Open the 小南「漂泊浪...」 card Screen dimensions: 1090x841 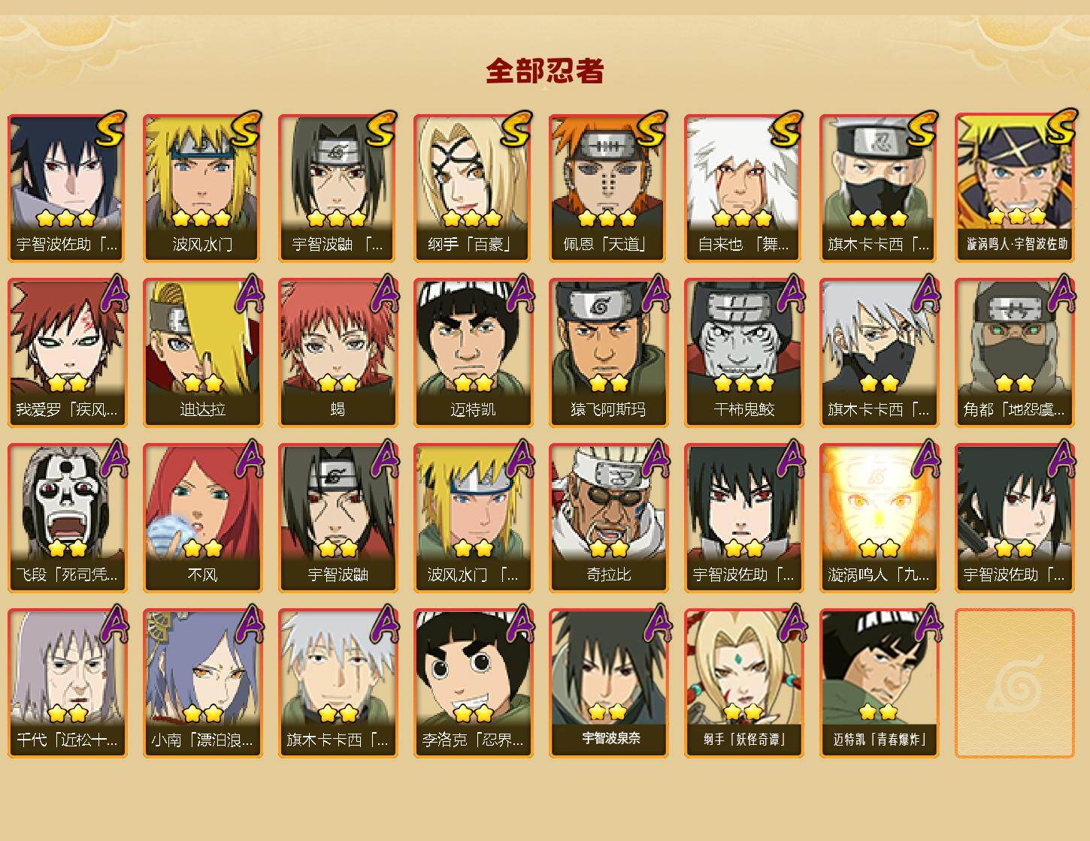click(202, 683)
